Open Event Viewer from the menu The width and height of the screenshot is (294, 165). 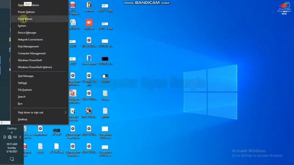tap(40, 19)
